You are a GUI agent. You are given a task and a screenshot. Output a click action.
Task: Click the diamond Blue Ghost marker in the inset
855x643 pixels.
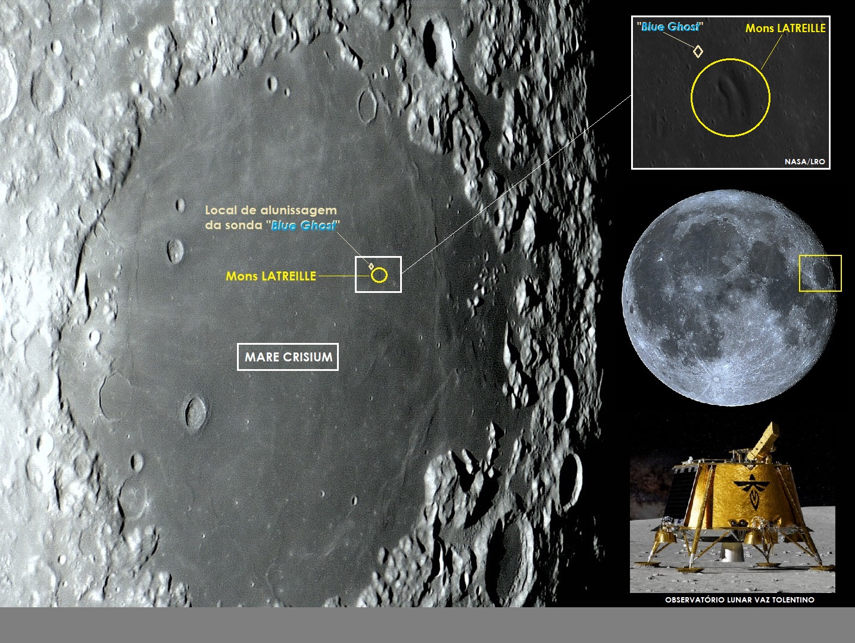[x=698, y=51]
